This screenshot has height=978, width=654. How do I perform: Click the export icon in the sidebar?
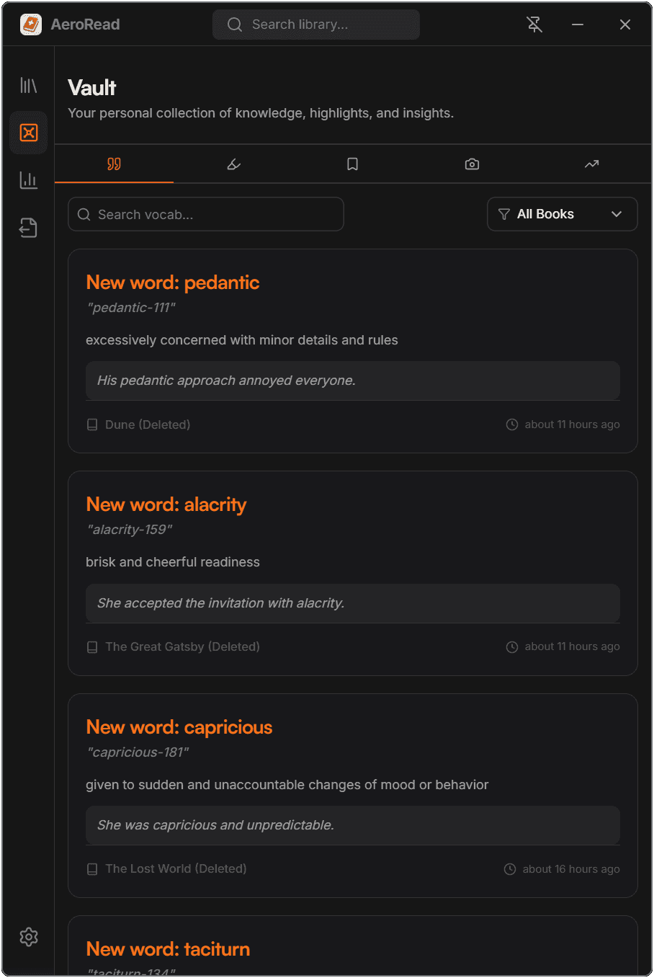coord(28,227)
